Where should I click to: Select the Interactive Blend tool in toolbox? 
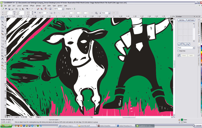point(2,56)
